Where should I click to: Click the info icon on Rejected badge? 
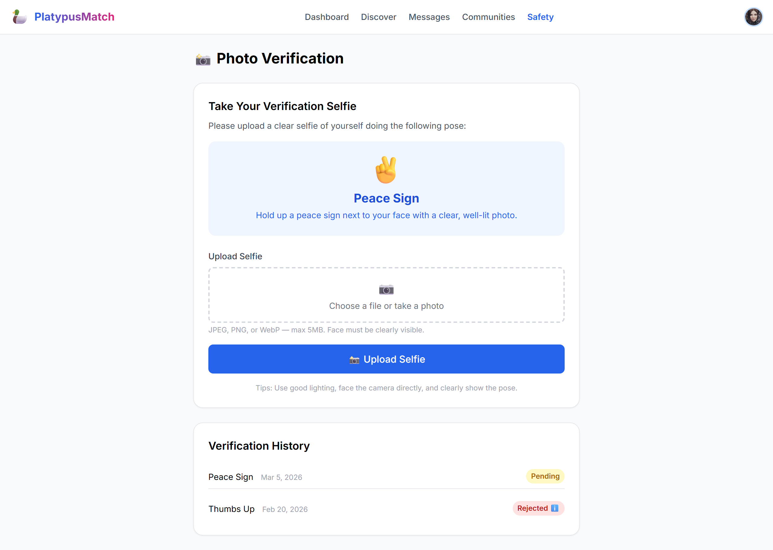click(x=554, y=508)
